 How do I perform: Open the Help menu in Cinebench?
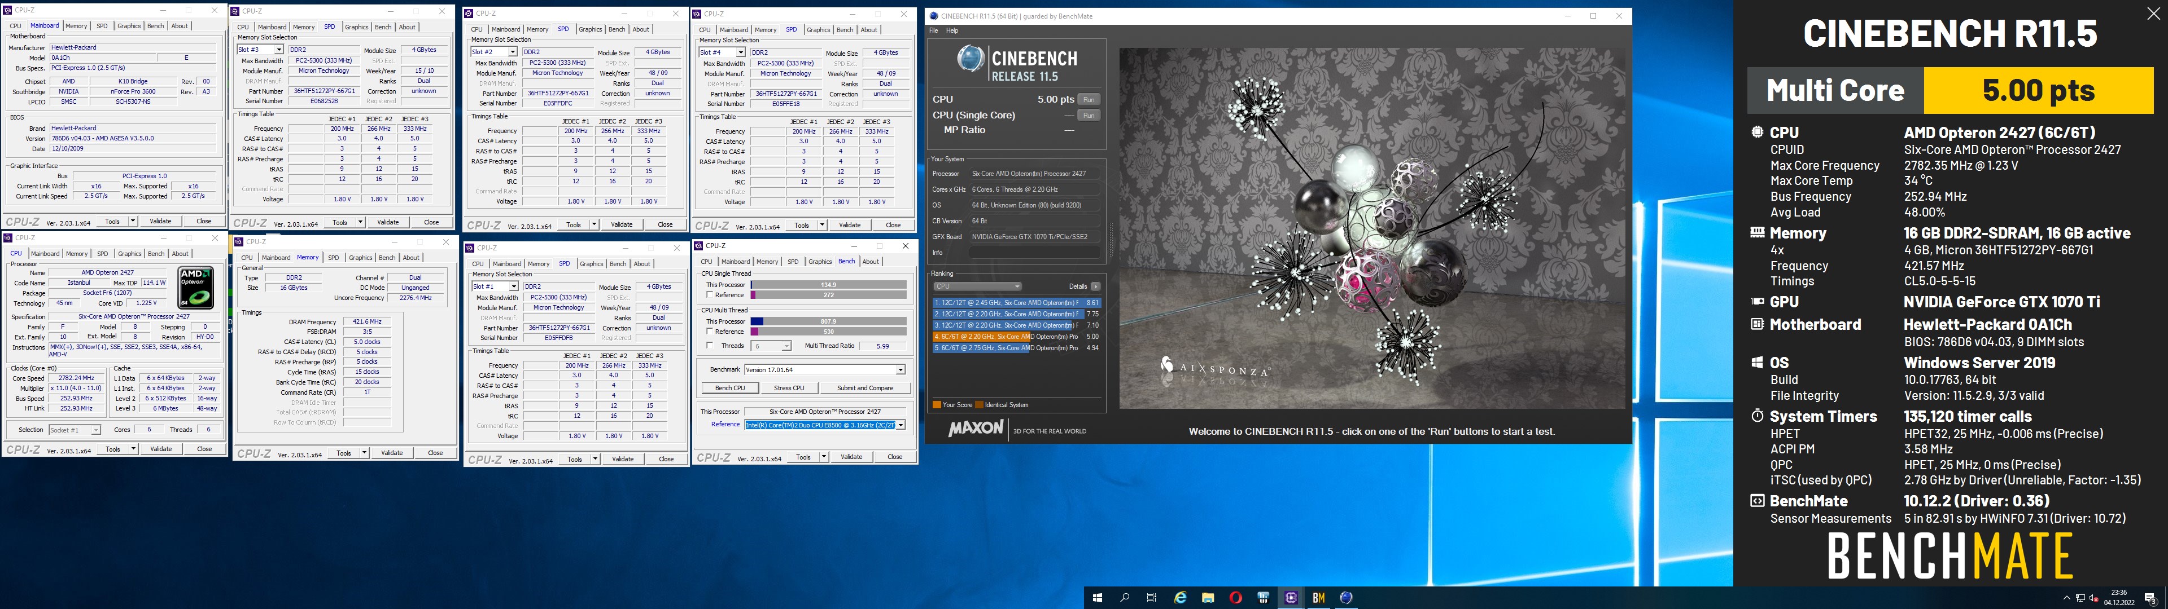pyautogui.click(x=952, y=30)
